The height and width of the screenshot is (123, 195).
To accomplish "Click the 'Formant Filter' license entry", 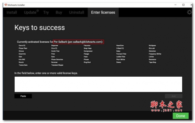I will pyautogui.click(x=121, y=54).
